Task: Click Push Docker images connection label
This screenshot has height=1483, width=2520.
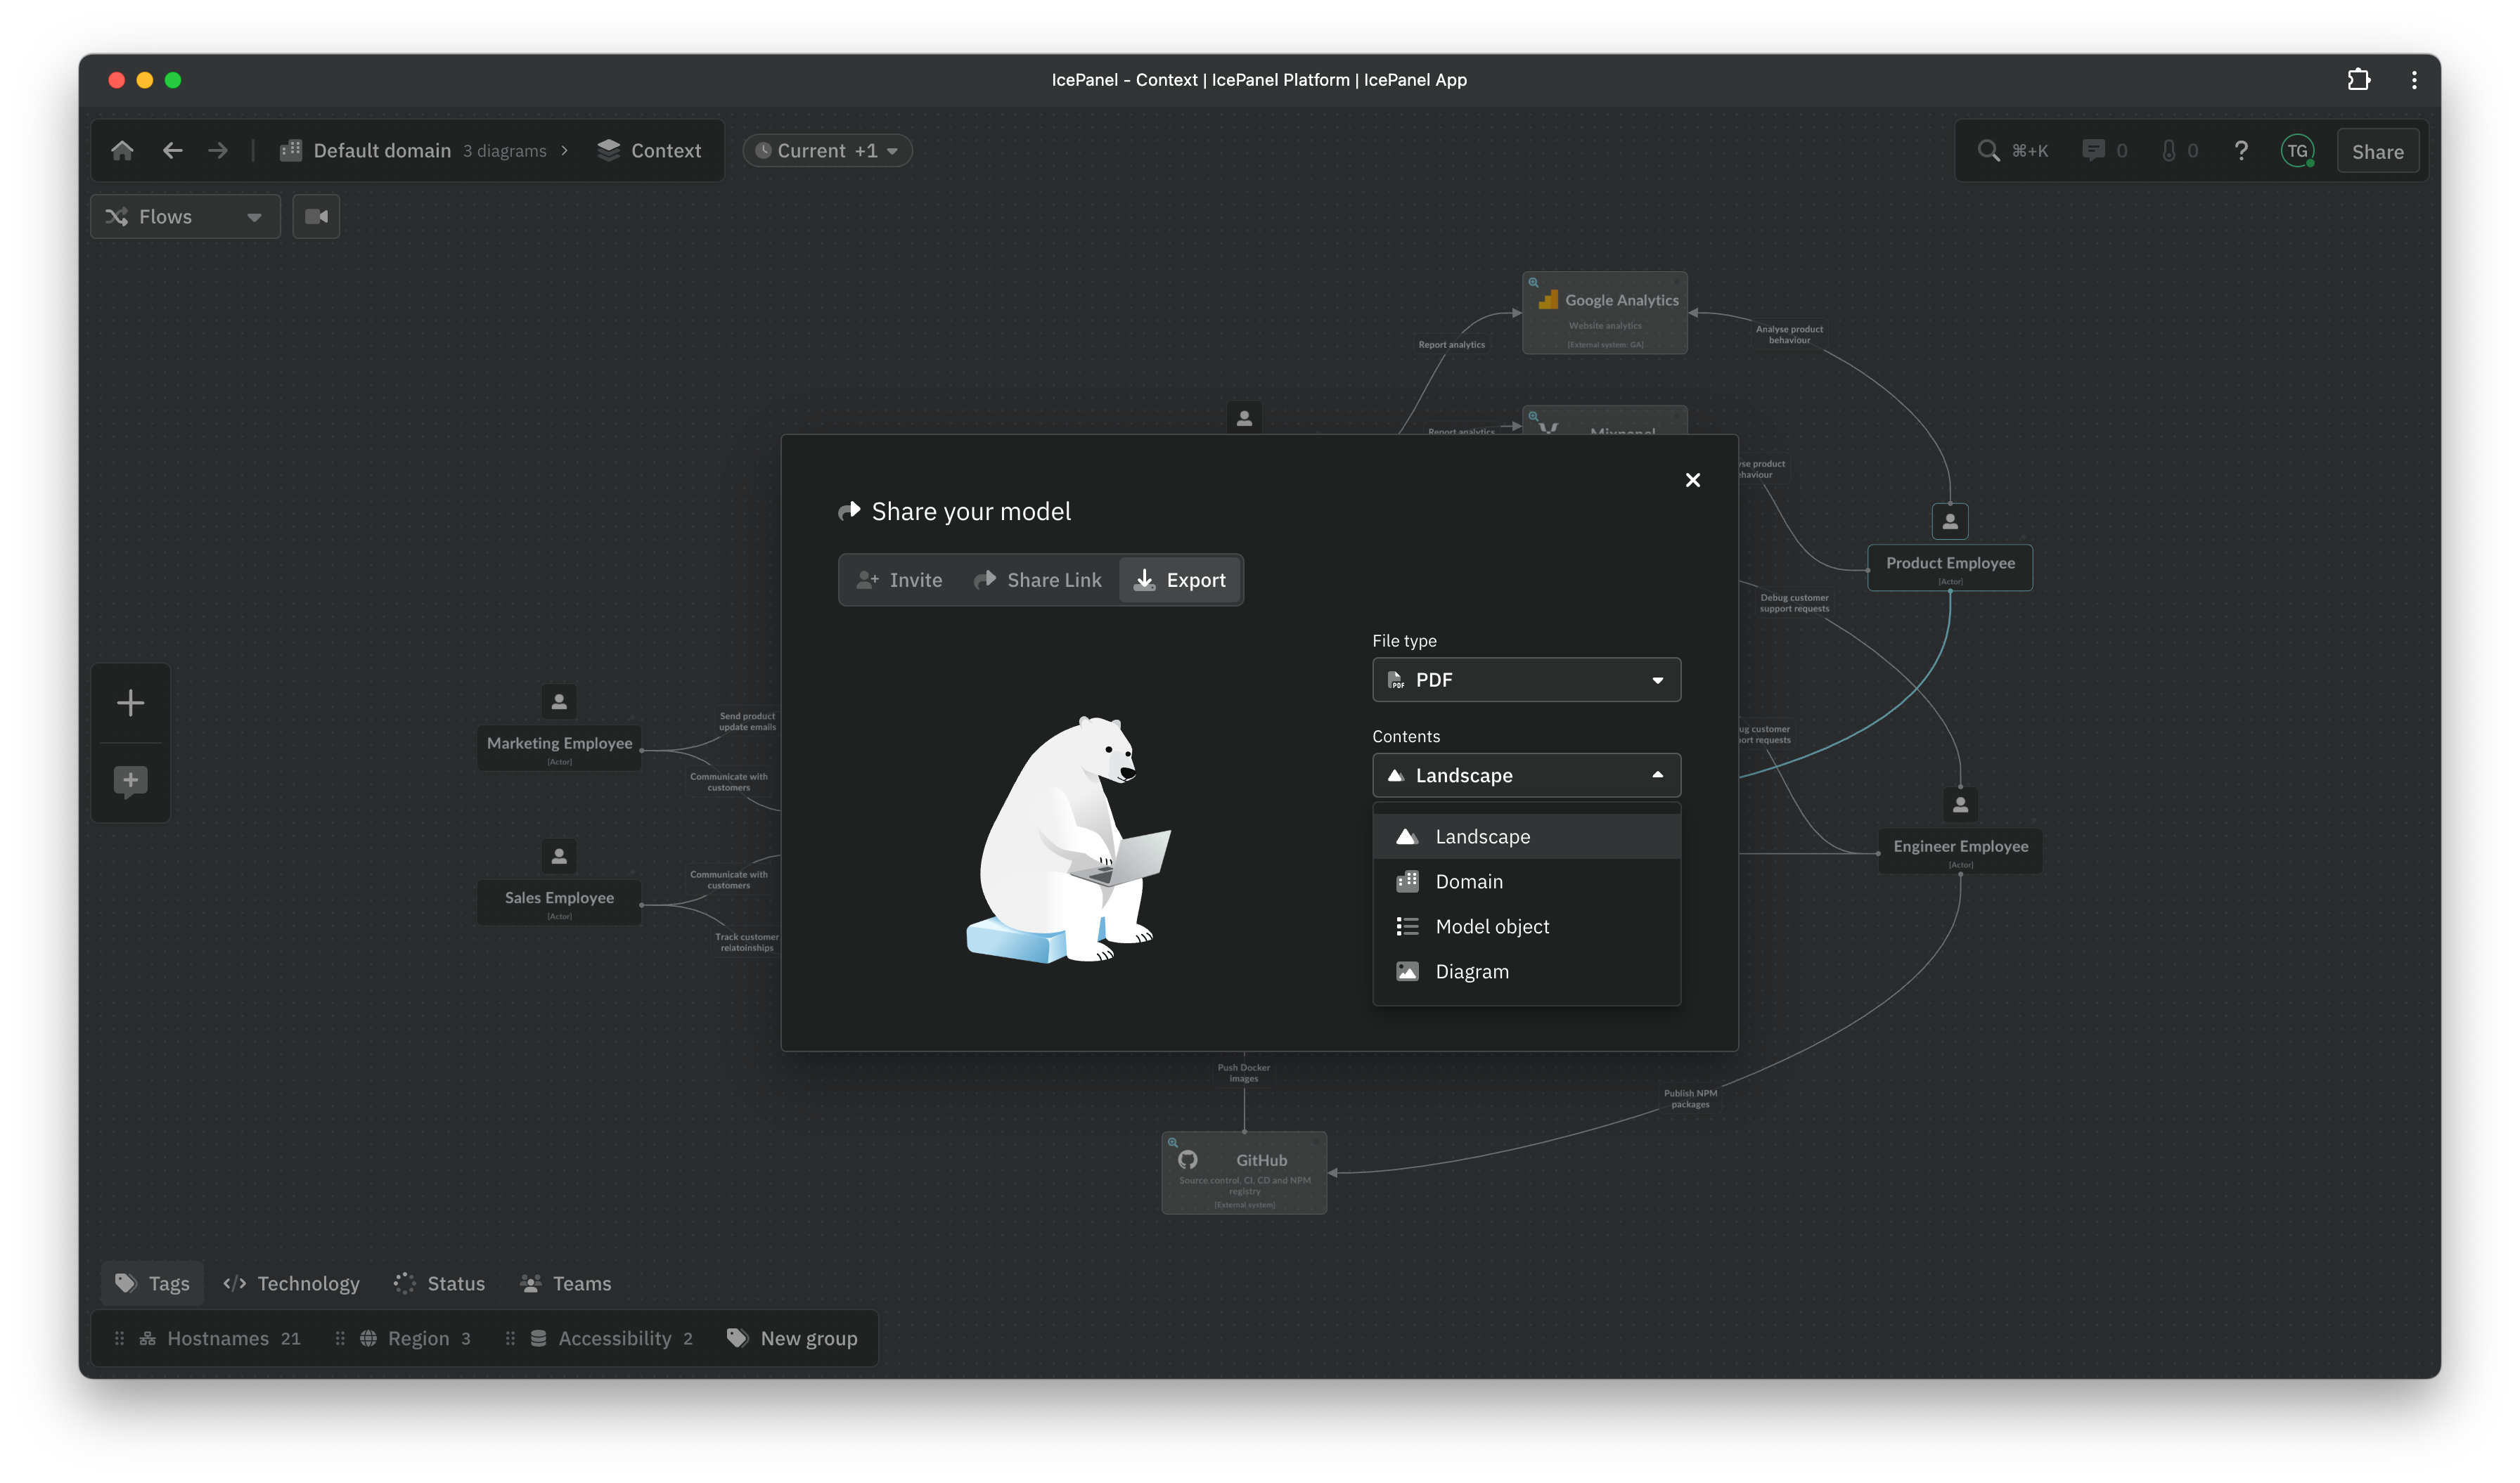Action: tap(1243, 1073)
